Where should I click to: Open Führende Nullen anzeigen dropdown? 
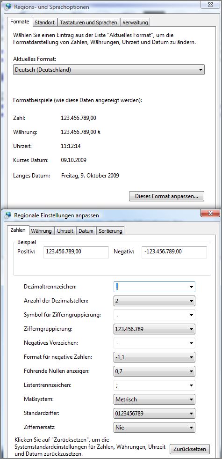pyautogui.click(x=154, y=371)
